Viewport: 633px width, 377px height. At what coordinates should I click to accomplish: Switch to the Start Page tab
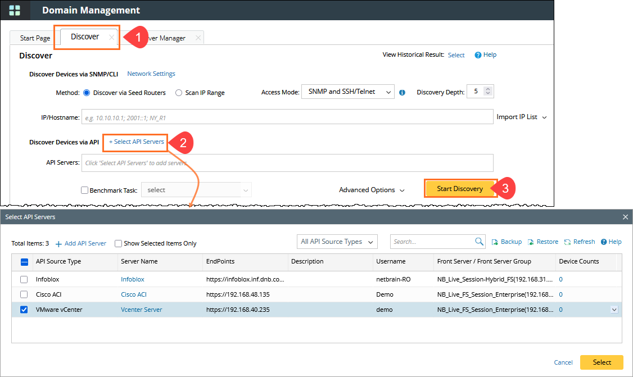35,38
